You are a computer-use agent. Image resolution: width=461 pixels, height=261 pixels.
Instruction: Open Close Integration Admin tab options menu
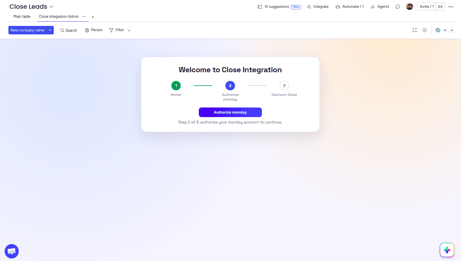84,17
